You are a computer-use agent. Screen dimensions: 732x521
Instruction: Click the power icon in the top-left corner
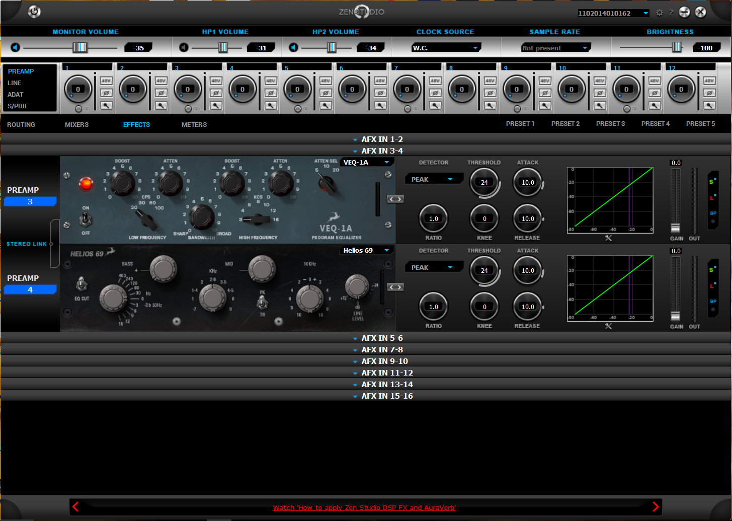point(34,11)
